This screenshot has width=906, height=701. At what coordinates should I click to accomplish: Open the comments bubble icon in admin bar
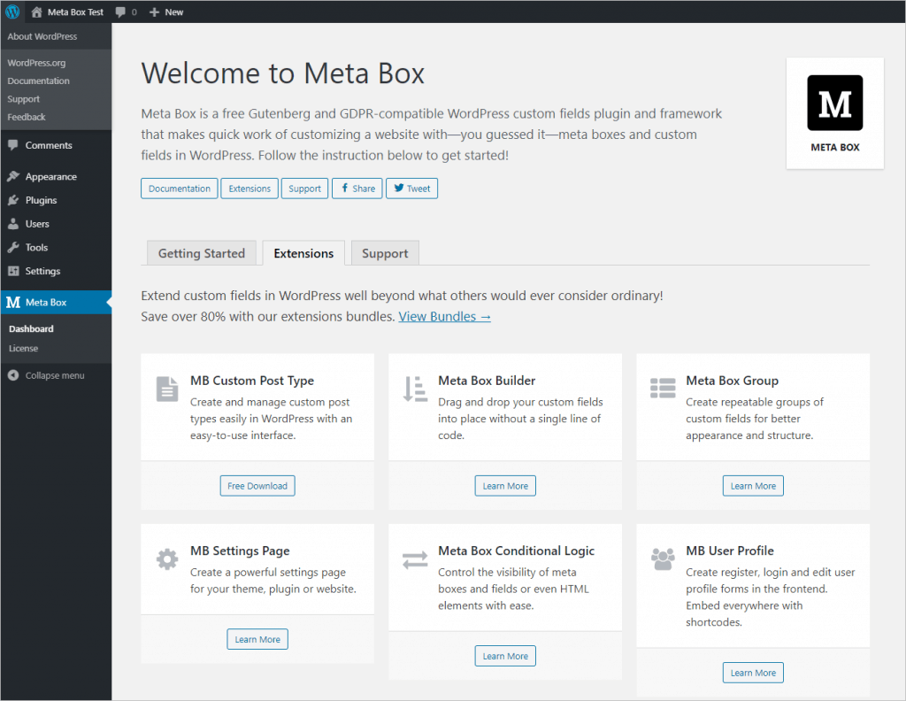pyautogui.click(x=120, y=12)
